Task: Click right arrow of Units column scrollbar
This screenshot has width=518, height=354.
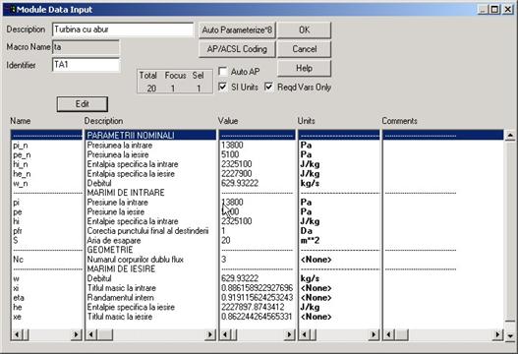Action: [374, 335]
